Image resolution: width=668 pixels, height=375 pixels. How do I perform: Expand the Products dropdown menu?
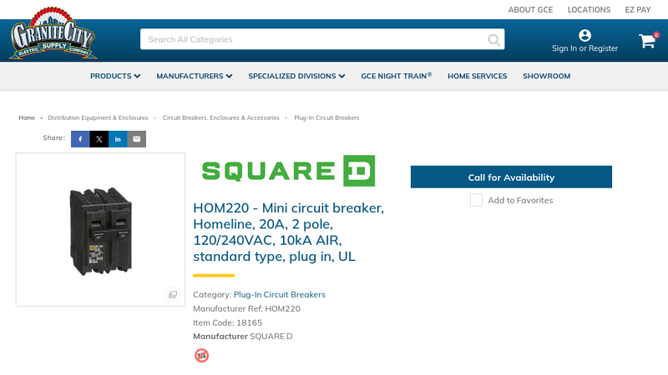pyautogui.click(x=115, y=76)
